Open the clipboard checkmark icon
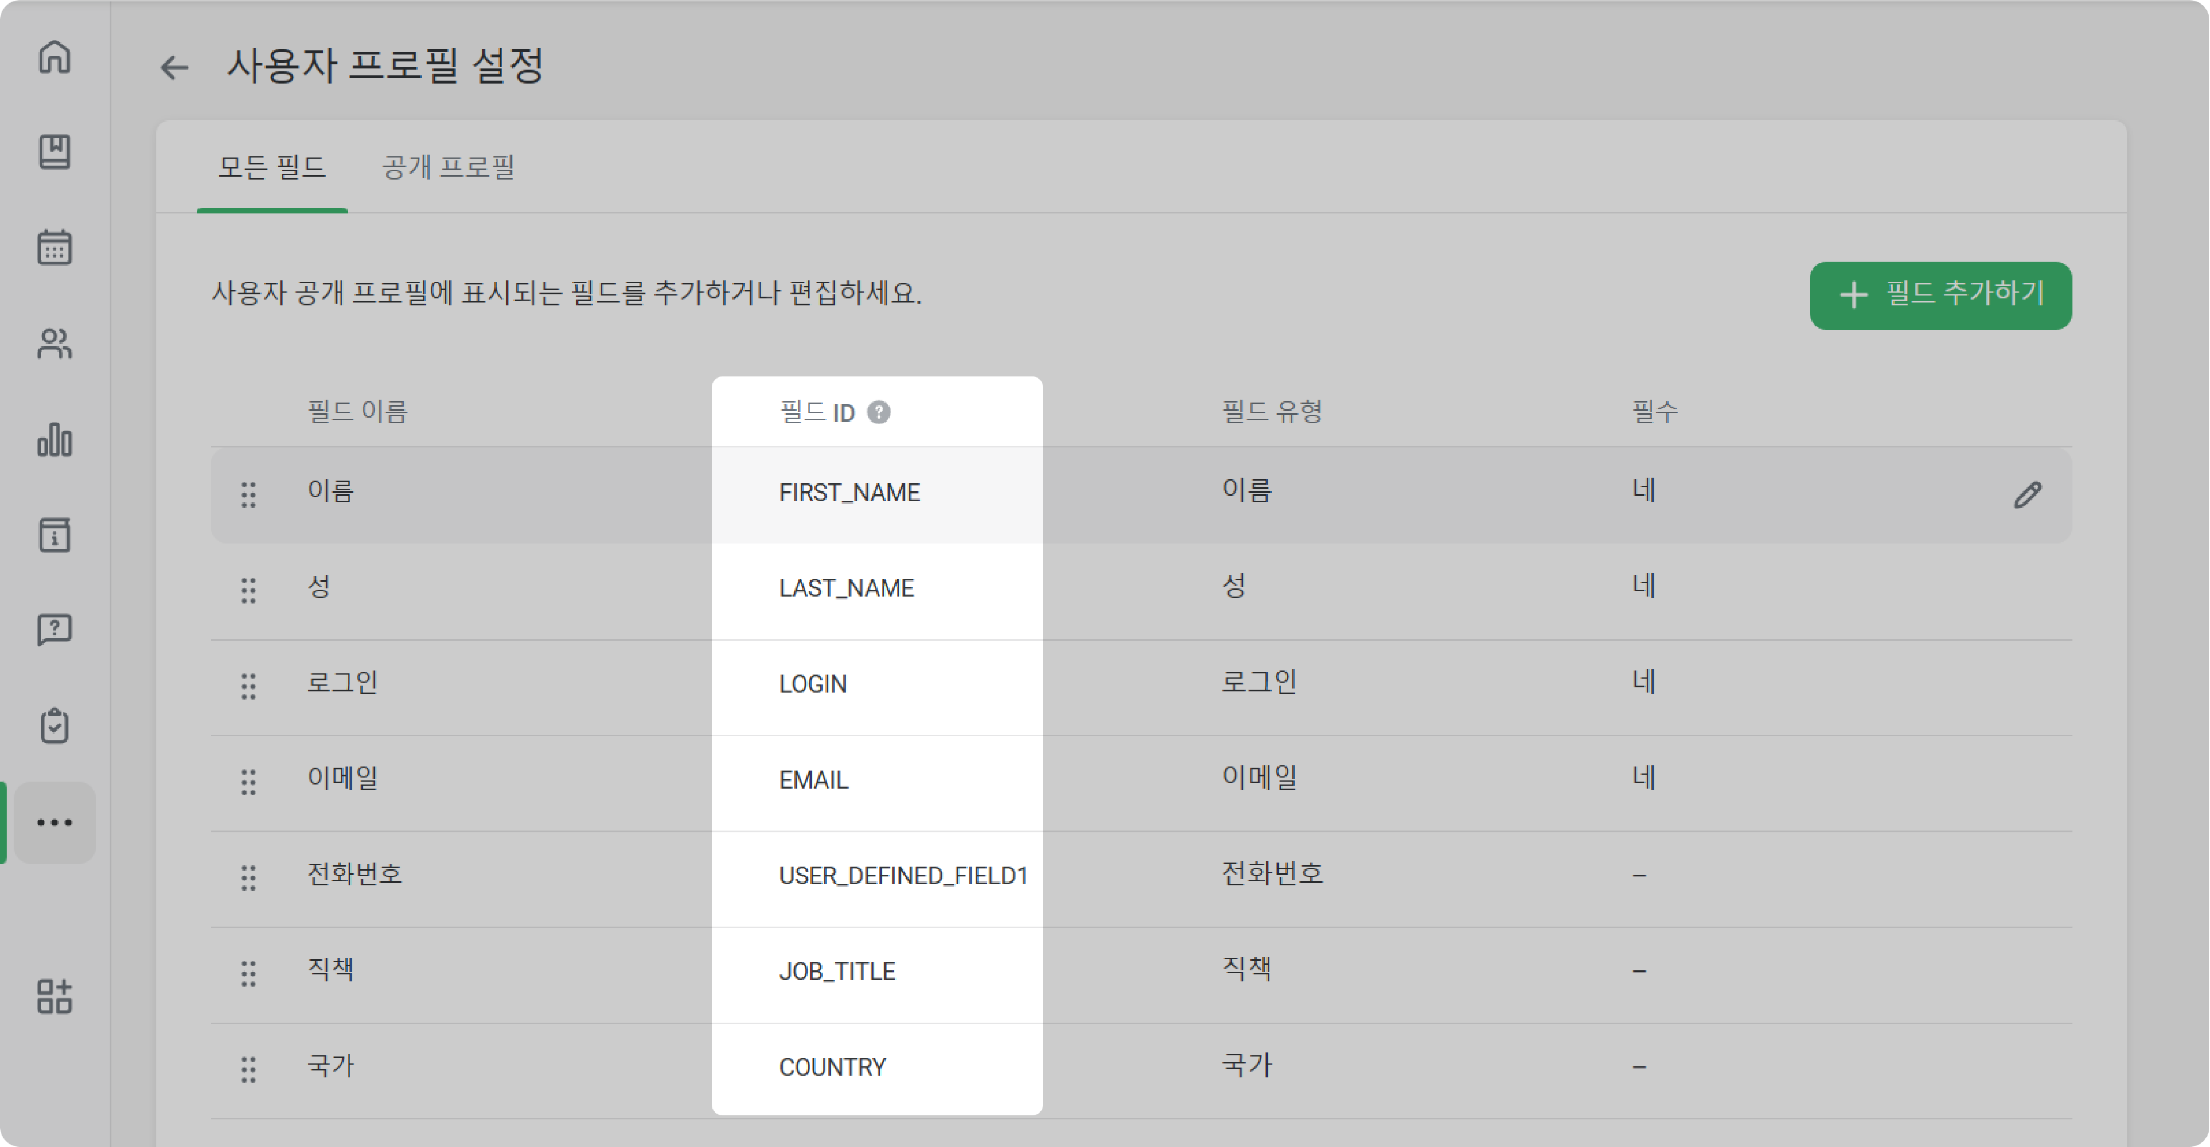This screenshot has width=2210, height=1147. tap(55, 726)
